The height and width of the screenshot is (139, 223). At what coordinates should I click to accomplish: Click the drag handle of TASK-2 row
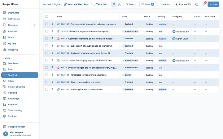click(x=52, y=60)
